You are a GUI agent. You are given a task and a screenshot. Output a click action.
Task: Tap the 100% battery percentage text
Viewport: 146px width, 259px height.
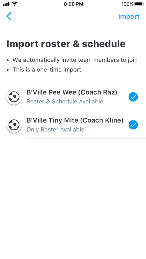[x=127, y=4]
